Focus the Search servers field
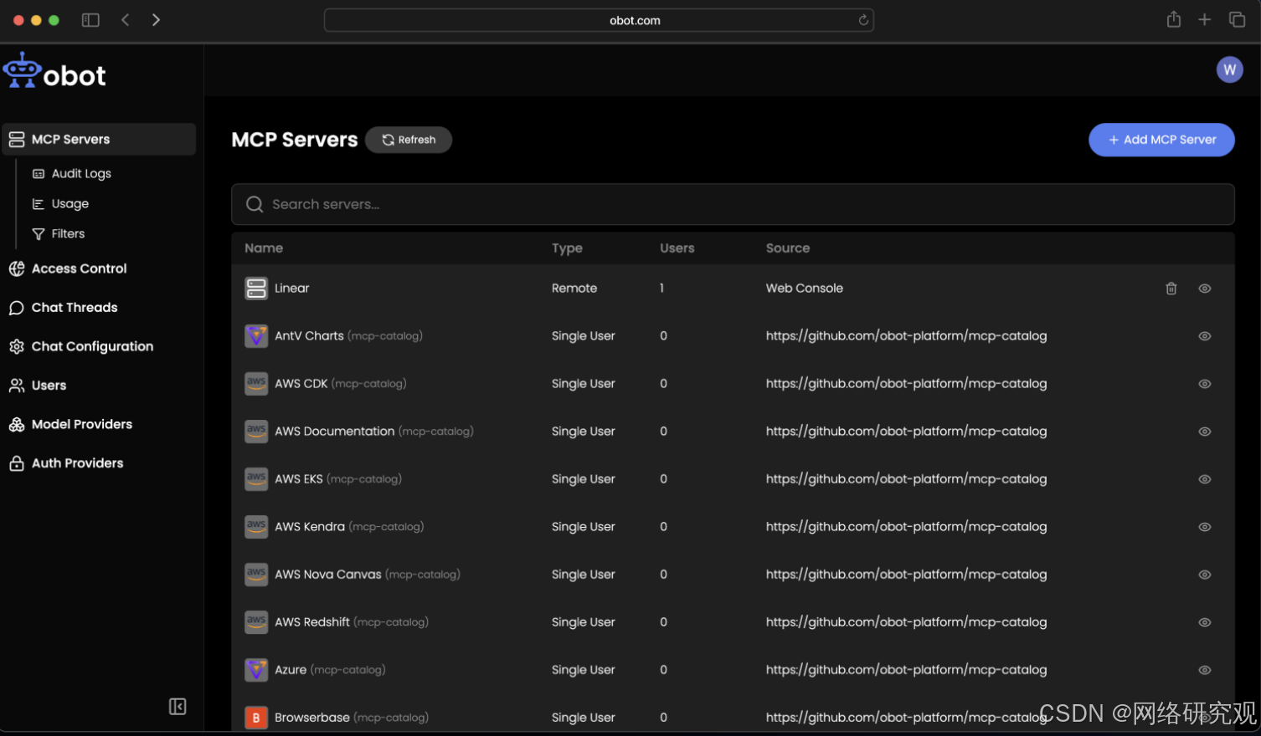The image size is (1261, 736). pyautogui.click(x=733, y=204)
